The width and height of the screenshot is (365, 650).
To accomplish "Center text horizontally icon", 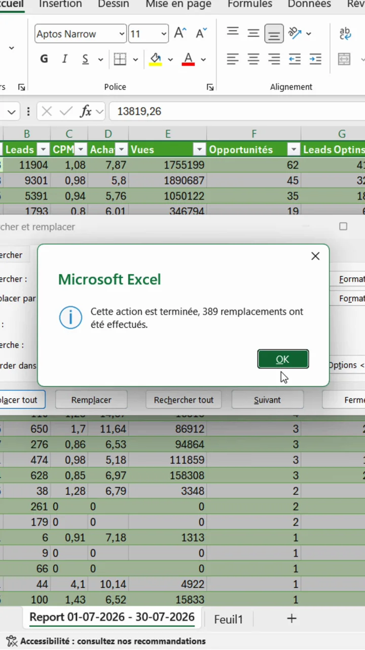I will coord(253,59).
